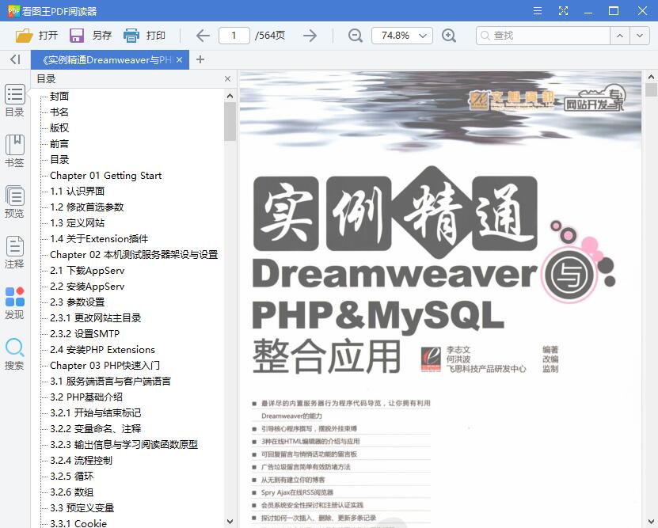
Task: Click document view scroll-down arrow
Action: (651, 522)
